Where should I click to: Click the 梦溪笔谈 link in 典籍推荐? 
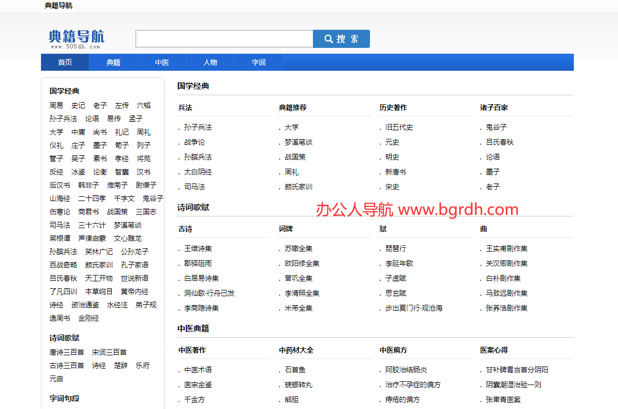pyautogui.click(x=299, y=142)
